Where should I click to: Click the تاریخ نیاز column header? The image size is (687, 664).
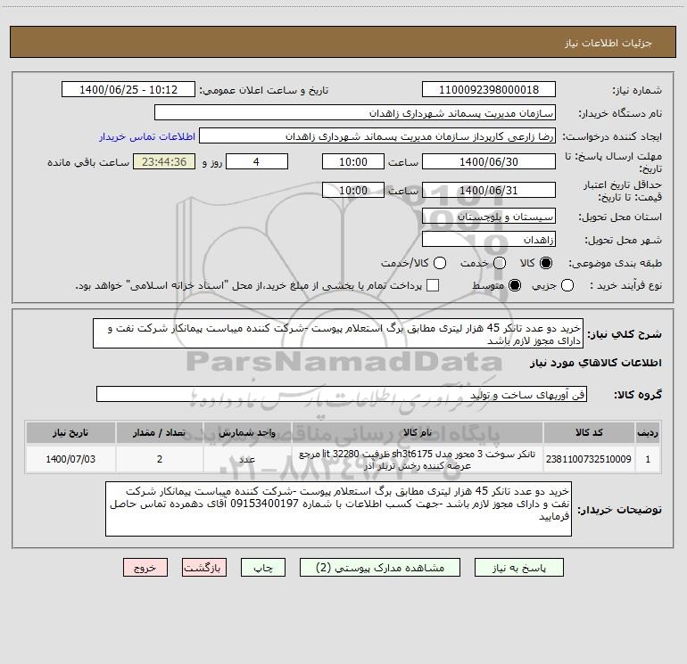tap(70, 432)
